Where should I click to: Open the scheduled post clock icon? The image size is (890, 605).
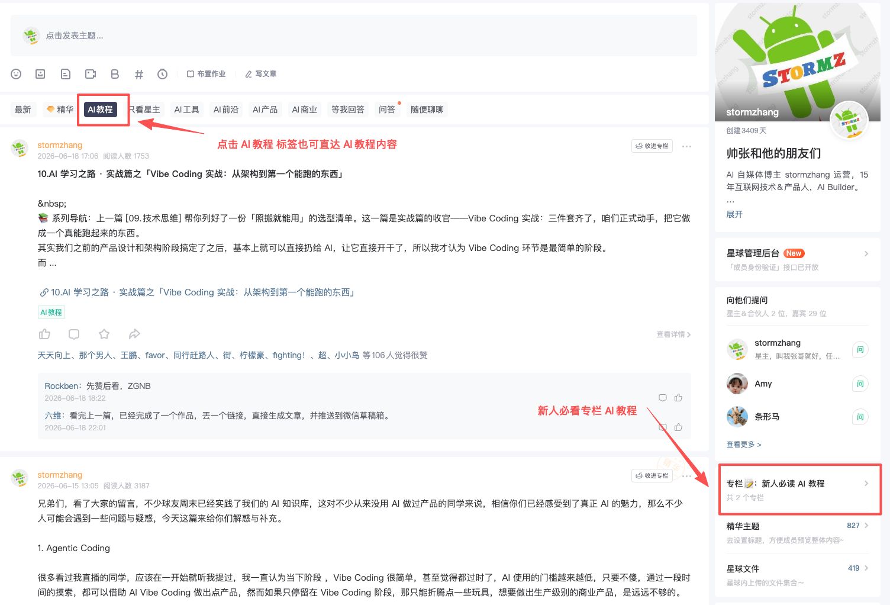pos(162,74)
